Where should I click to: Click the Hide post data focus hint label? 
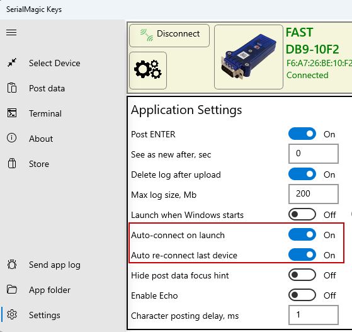[180, 276]
